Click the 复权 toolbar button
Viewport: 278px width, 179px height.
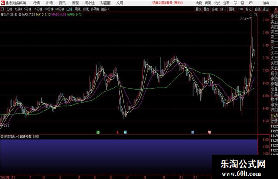pos(198,9)
